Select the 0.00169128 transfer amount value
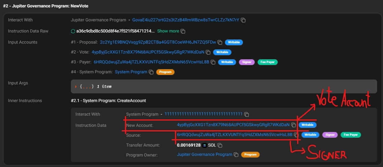This screenshot has width=383, height=167. pos(189,145)
